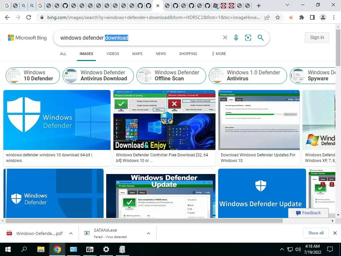Open File Explorer from the taskbar
This screenshot has height=256, width=341.
(41, 249)
